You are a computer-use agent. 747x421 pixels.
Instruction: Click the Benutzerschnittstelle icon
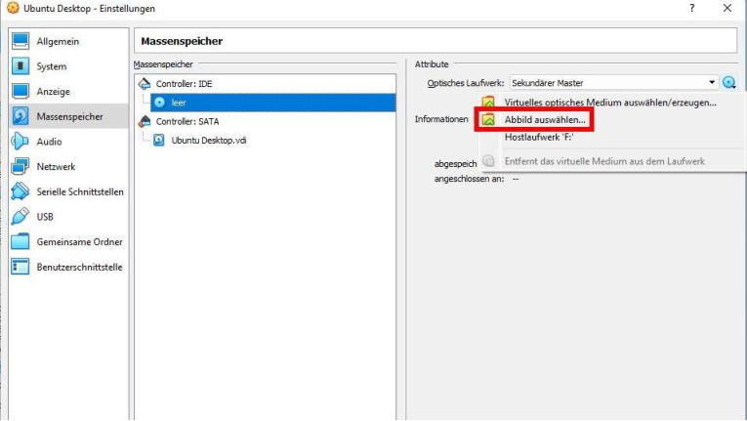tap(21, 267)
